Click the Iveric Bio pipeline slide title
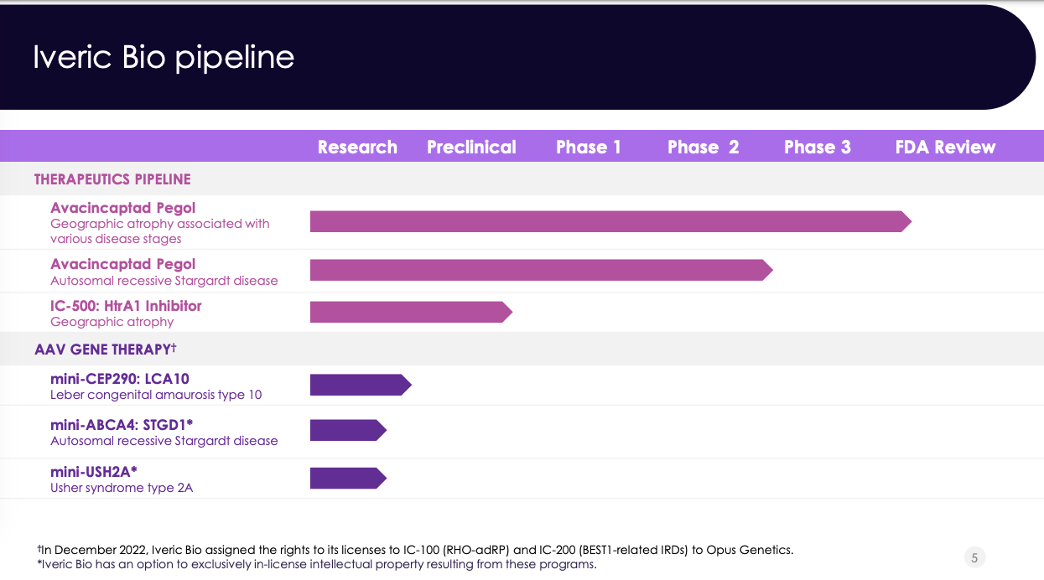This screenshot has height=580, width=1044. (163, 57)
